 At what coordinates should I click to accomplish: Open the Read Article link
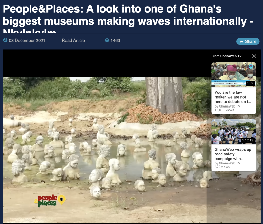pos(73,40)
